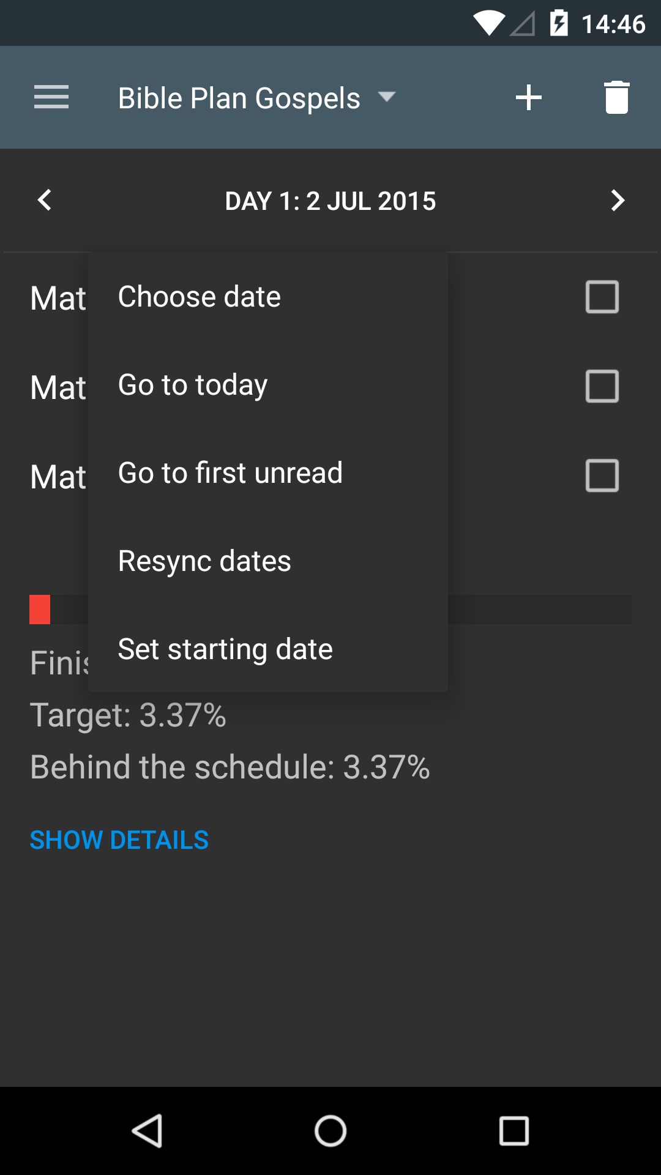
Task: Mark the second Matthew reading as read
Action: tap(602, 386)
